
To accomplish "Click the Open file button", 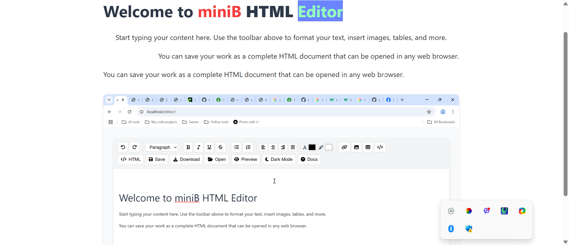I will [x=217, y=159].
